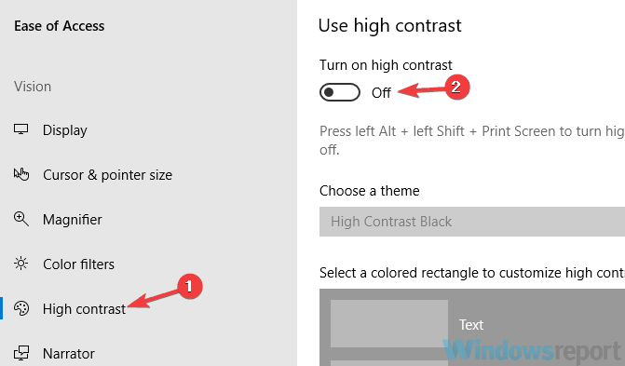The width and height of the screenshot is (625, 366).
Task: Click the Windowsreport watermark logo
Action: 532,350
